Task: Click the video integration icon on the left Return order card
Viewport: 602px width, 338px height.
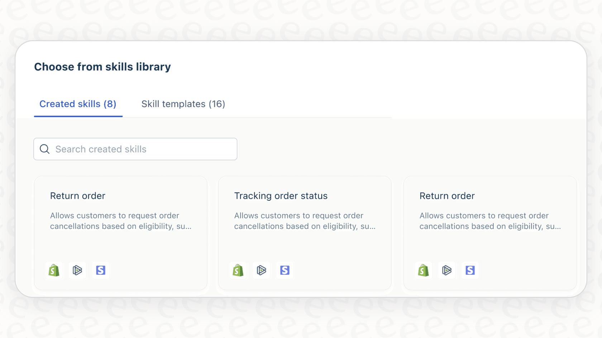Action: (x=77, y=270)
